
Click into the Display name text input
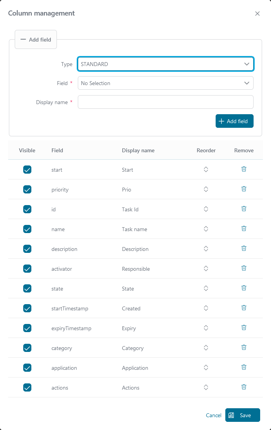tap(165, 102)
